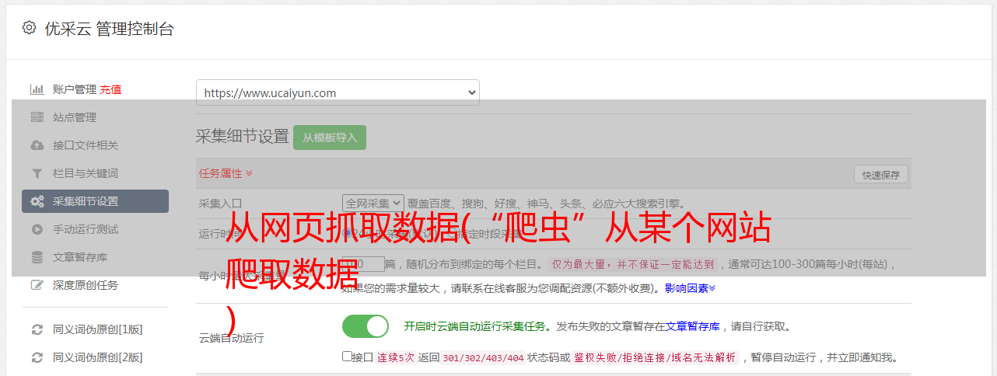Image resolution: width=997 pixels, height=376 pixels.
Task: Select 采集细节设置 in the sidebar
Action: click(95, 201)
